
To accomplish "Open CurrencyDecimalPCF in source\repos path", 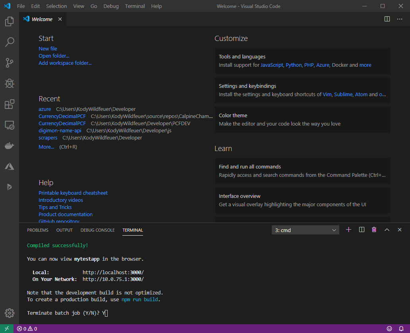I will pos(62,116).
